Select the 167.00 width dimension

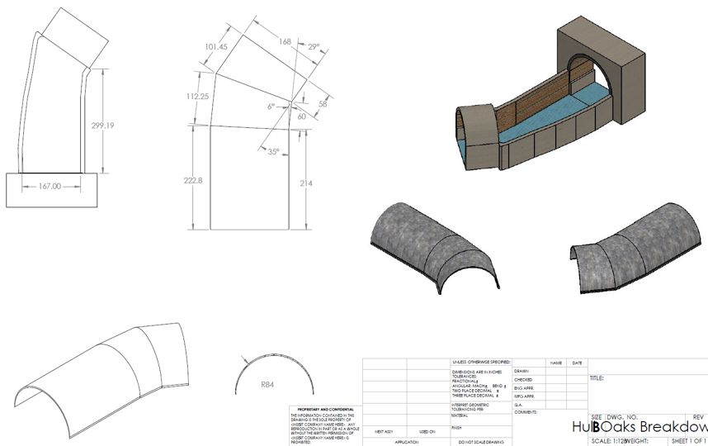pyautogui.click(x=50, y=187)
